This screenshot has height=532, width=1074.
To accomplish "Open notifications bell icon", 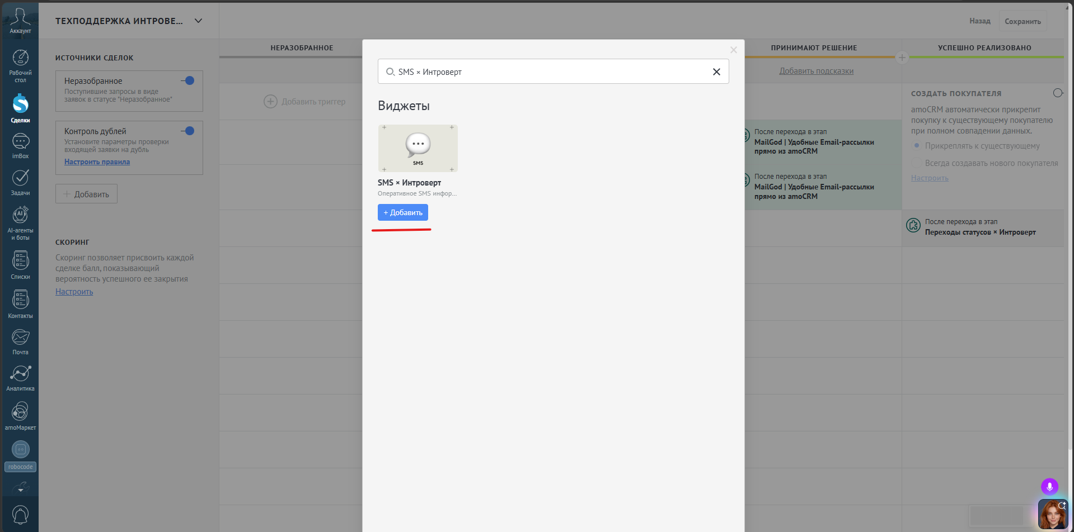I will 20,515.
